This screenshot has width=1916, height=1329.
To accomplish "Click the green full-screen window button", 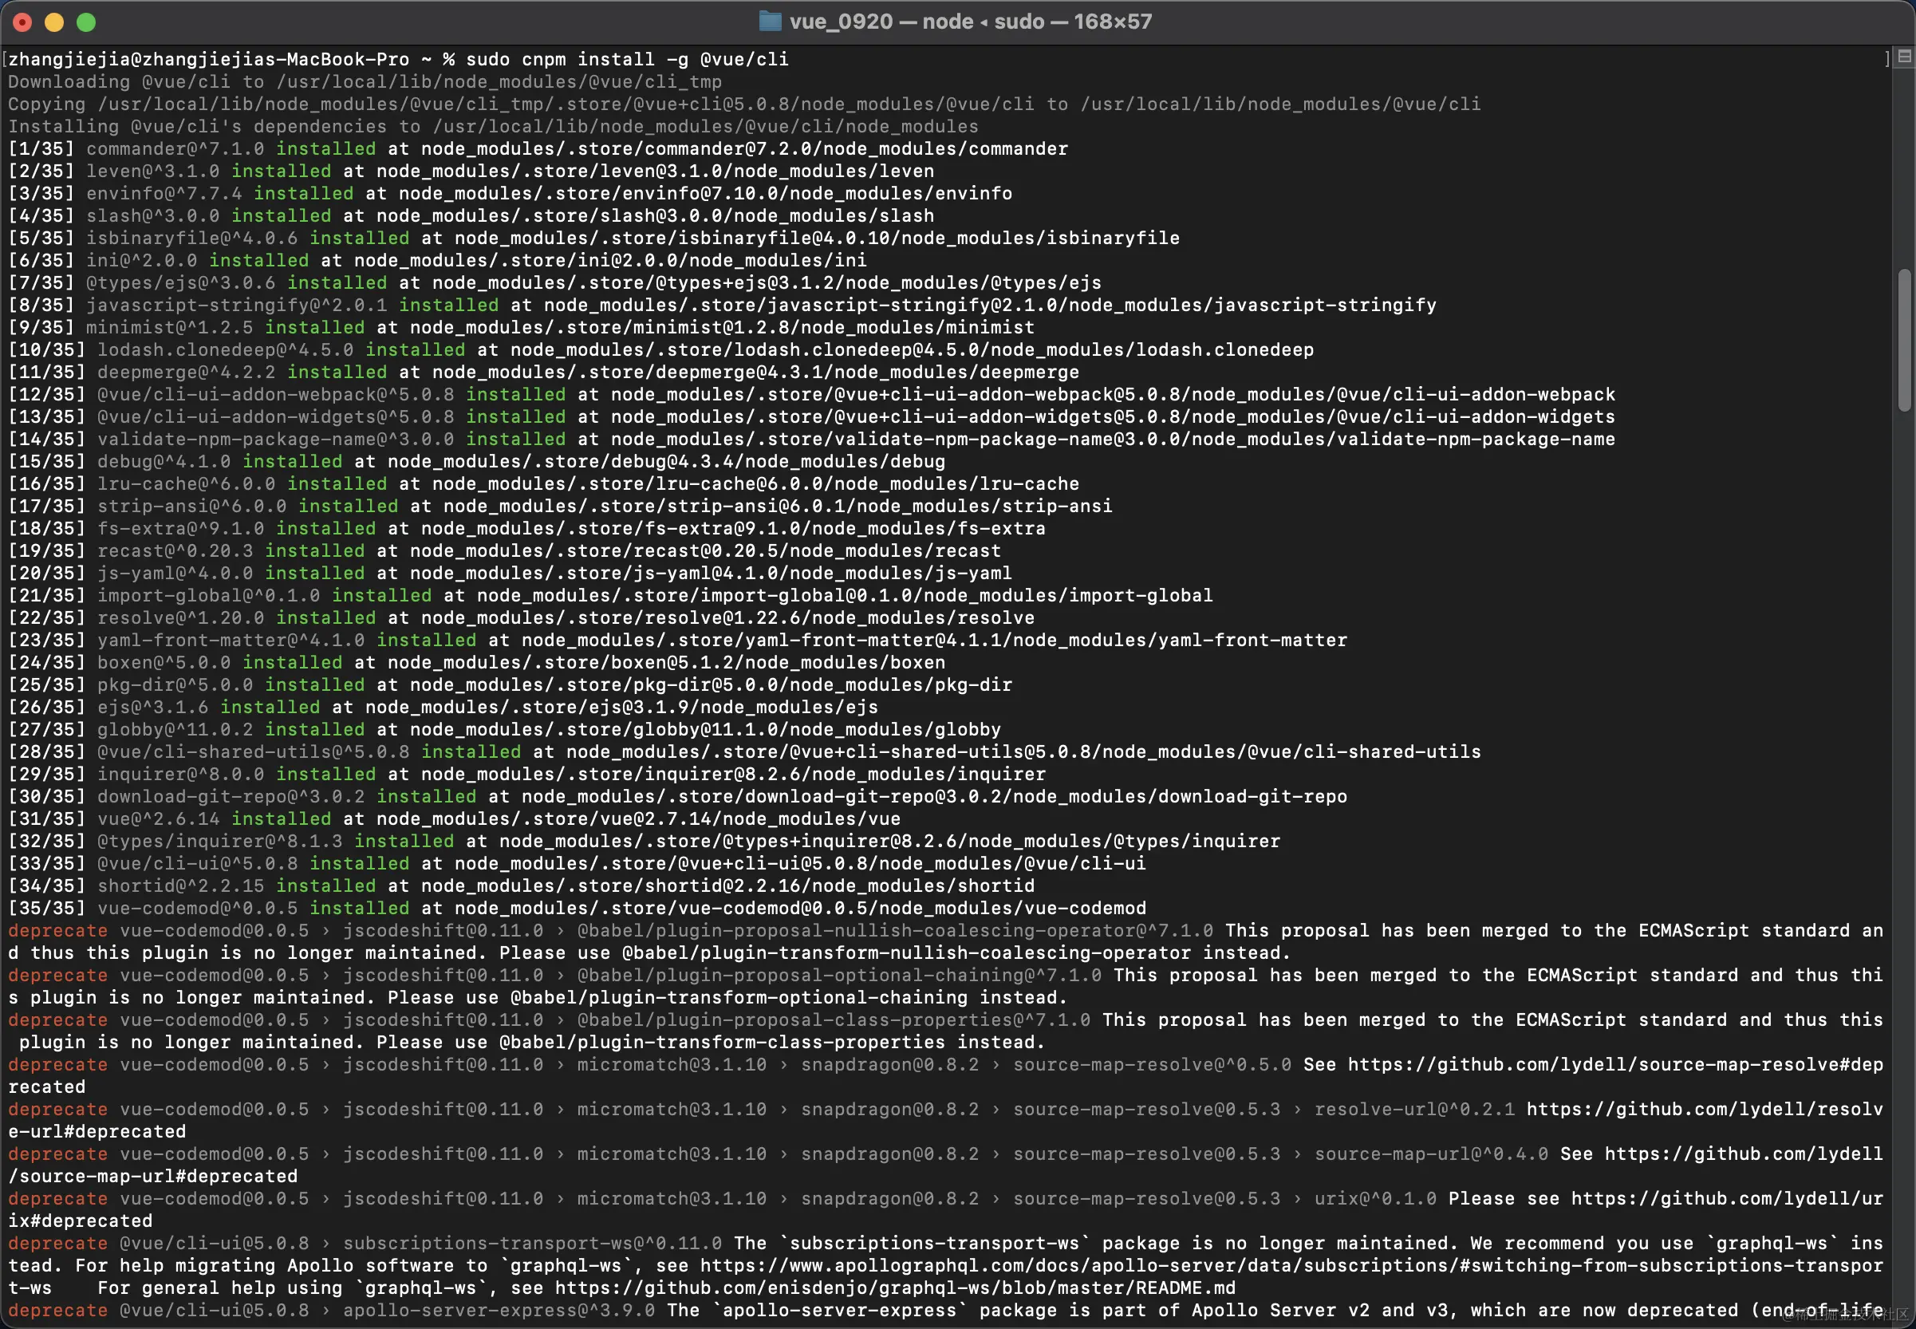I will pos(86,22).
